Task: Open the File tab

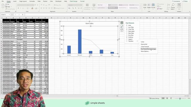Action: click(x=3, y=1)
